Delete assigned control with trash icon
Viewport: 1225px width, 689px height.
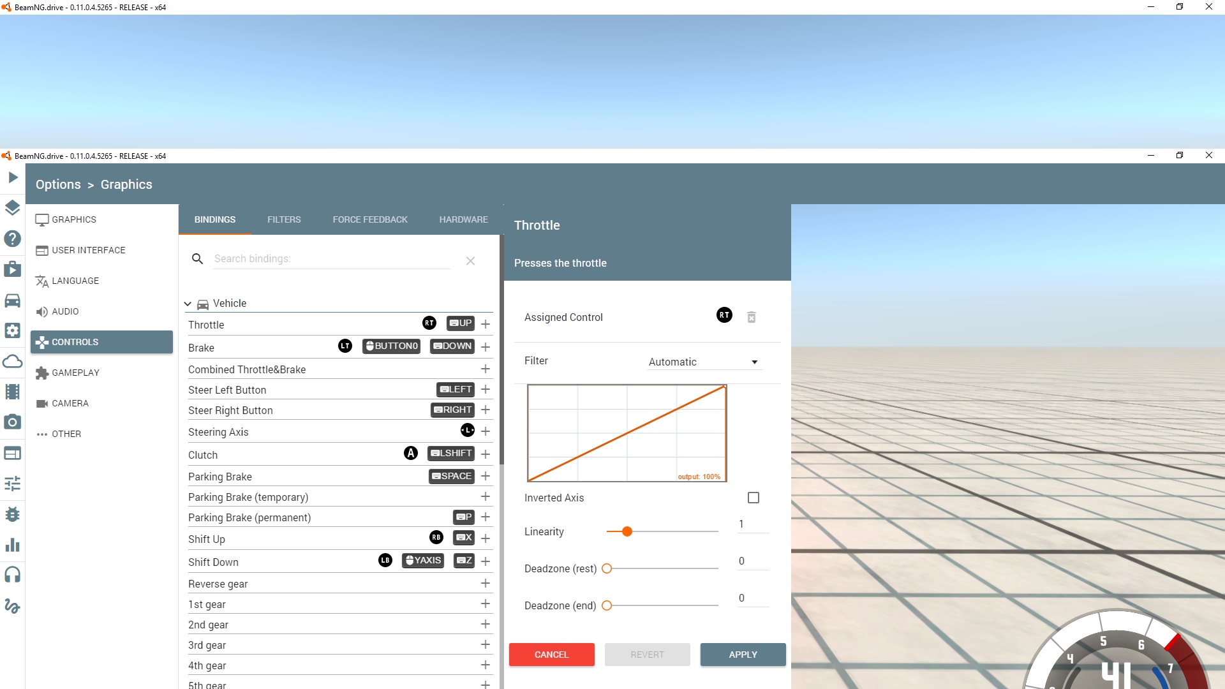(752, 317)
